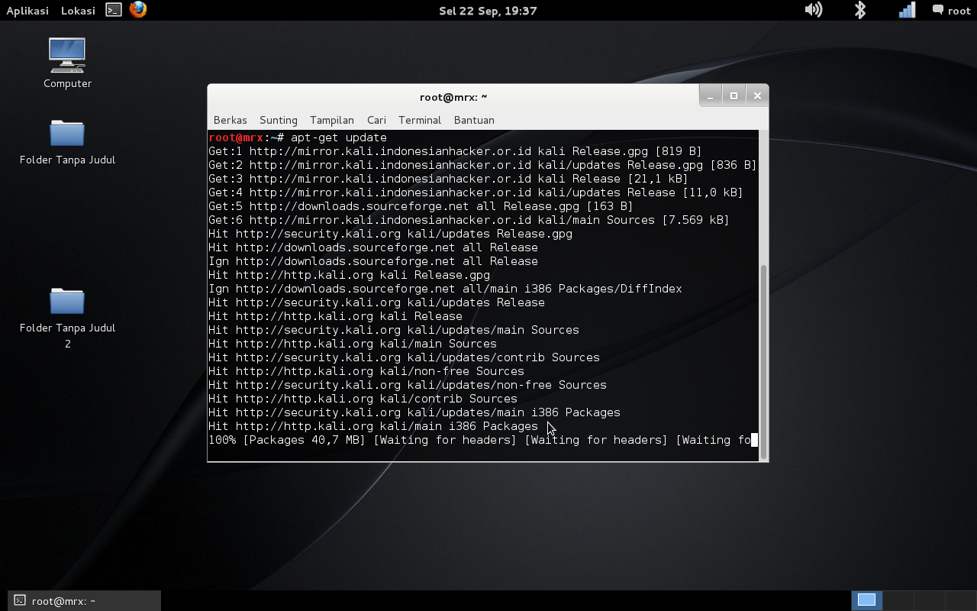This screenshot has width=977, height=611.
Task: Click 'Ign downloads.sourceforge.net all Release' line
Action: (x=373, y=261)
